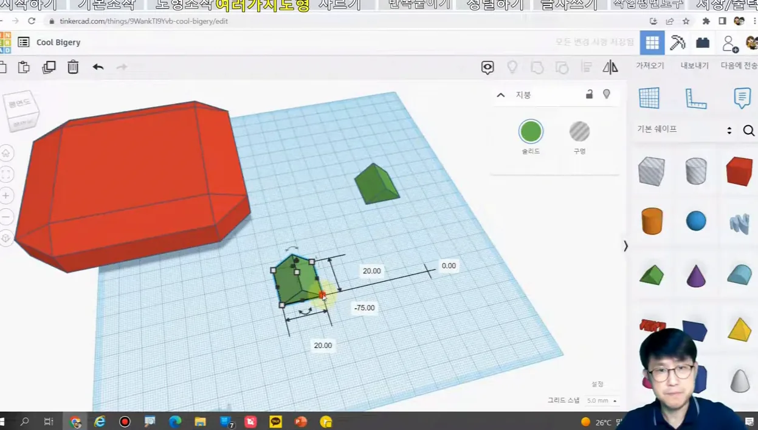Toggle the light bulb hide icon
Image resolution: width=758 pixels, height=430 pixels.
point(606,94)
